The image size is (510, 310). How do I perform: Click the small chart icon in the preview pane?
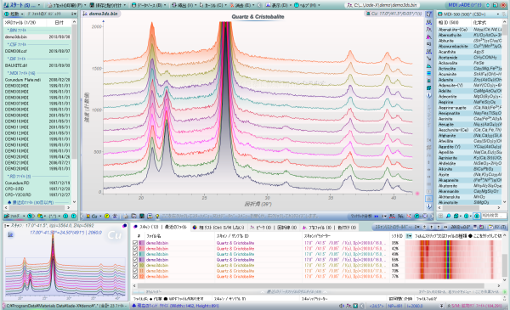[x=10, y=234]
